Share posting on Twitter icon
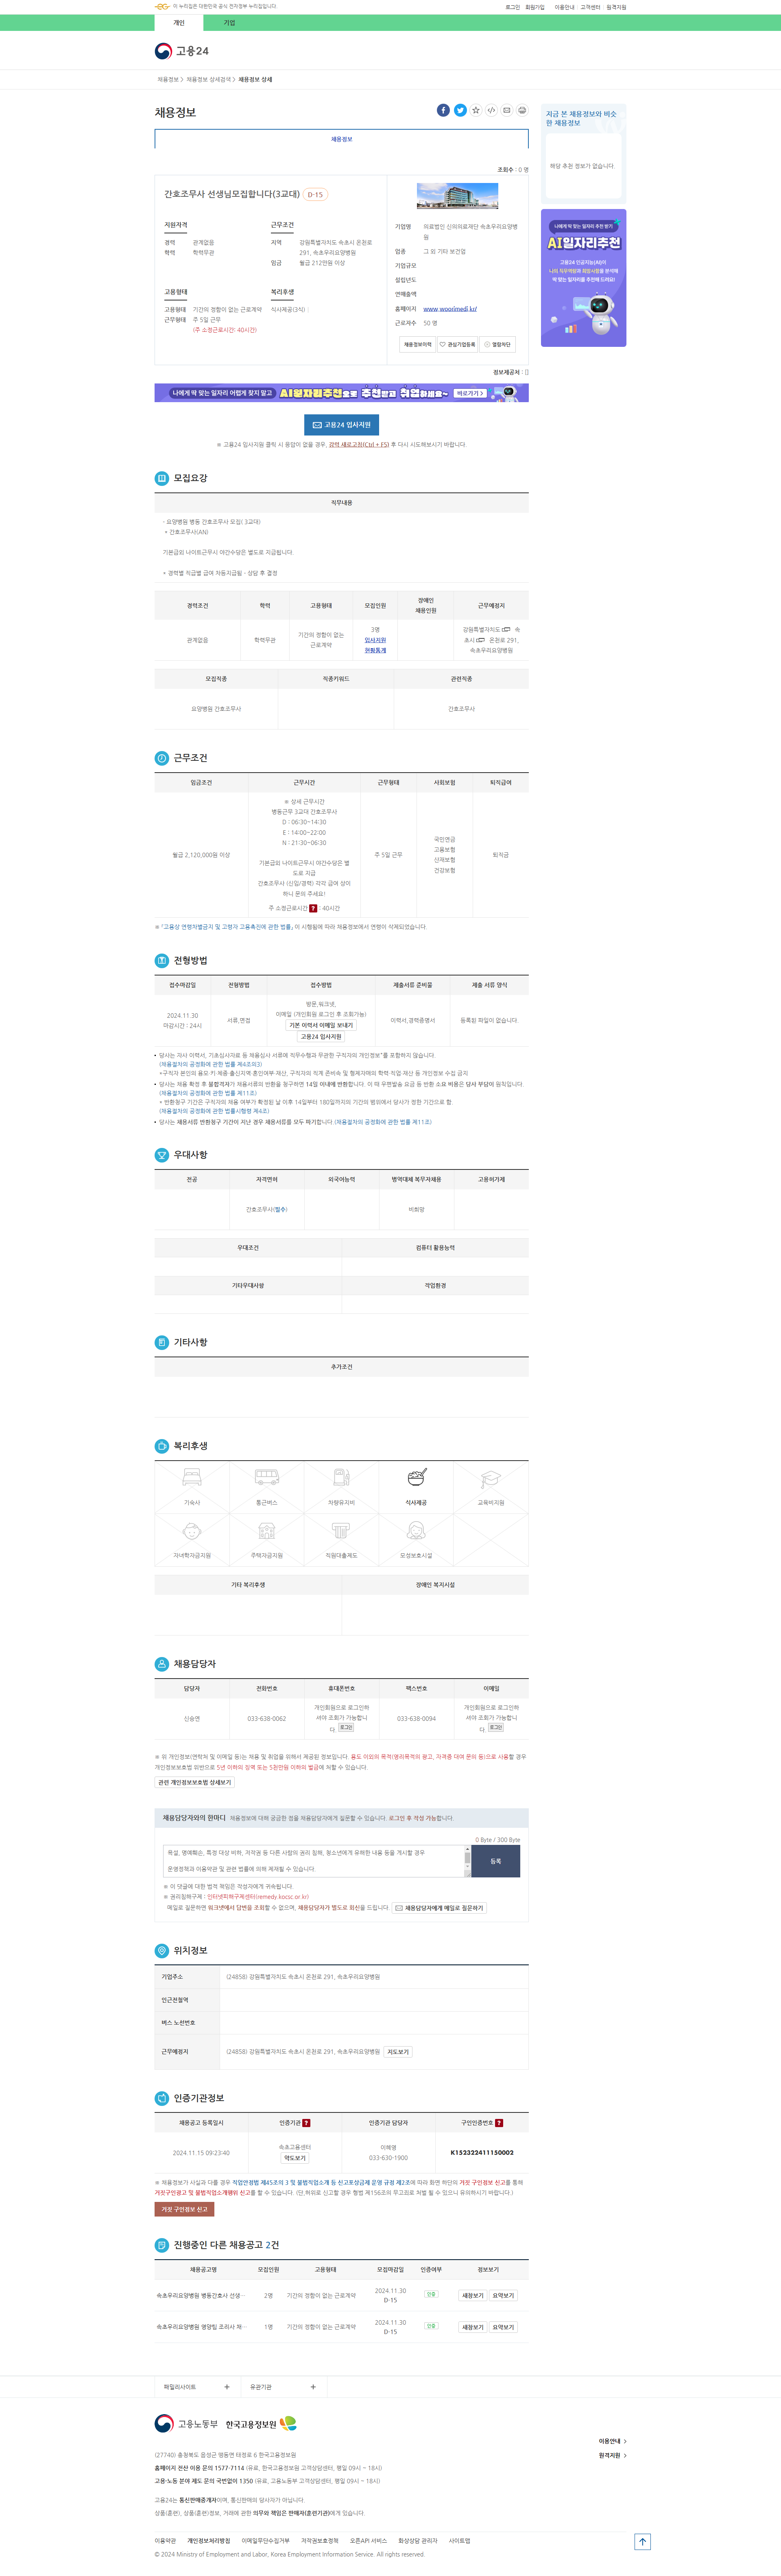This screenshot has width=781, height=2576. pos(460,110)
